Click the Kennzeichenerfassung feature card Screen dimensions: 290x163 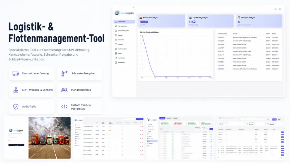click(x=32, y=74)
